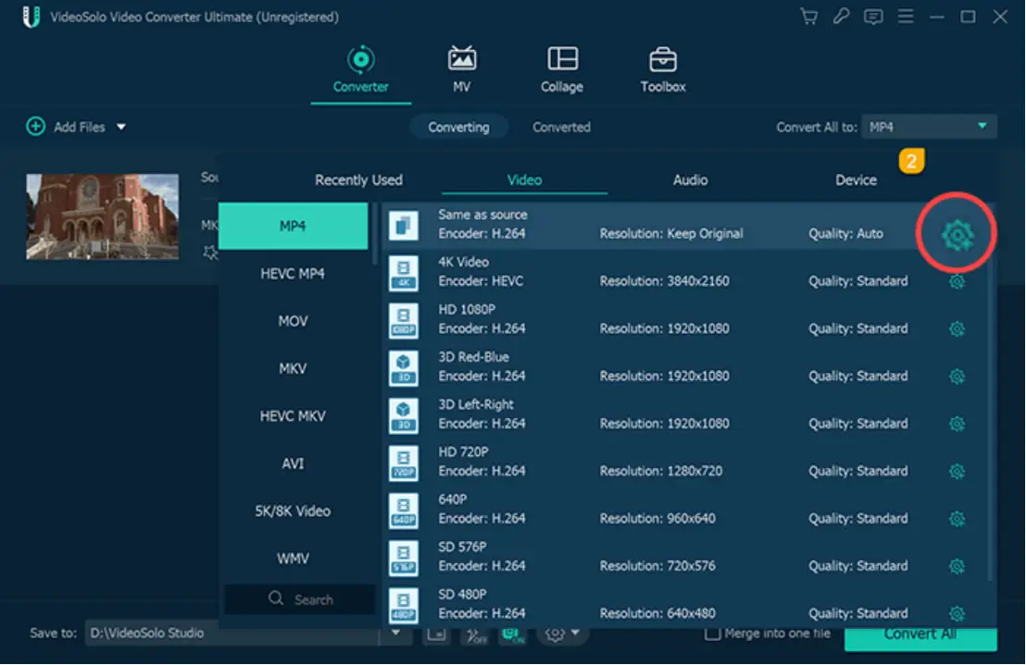This screenshot has width=1026, height=665.
Task: Click the registration key icon
Action: click(x=841, y=15)
